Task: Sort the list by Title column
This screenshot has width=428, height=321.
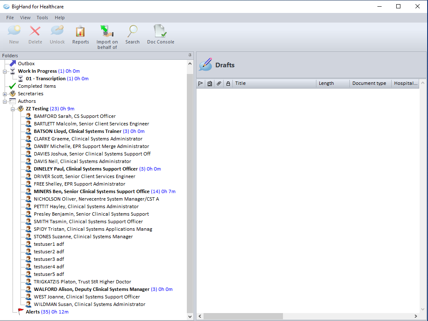Action: [x=274, y=84]
